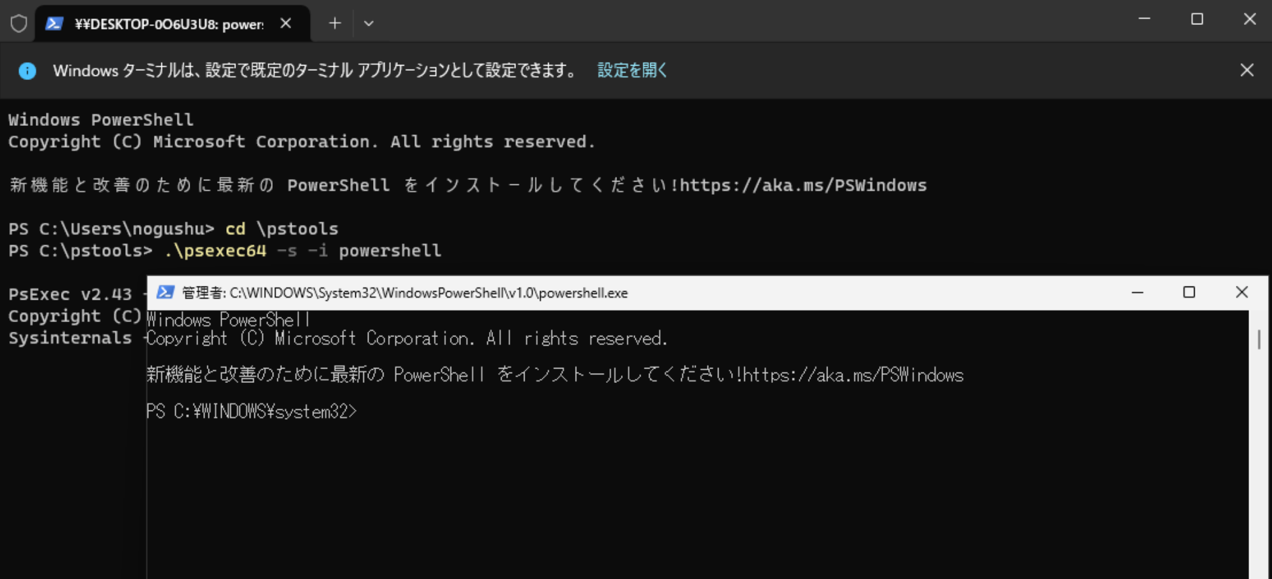Maximize the 管理者 powershell.exe window

click(1189, 292)
